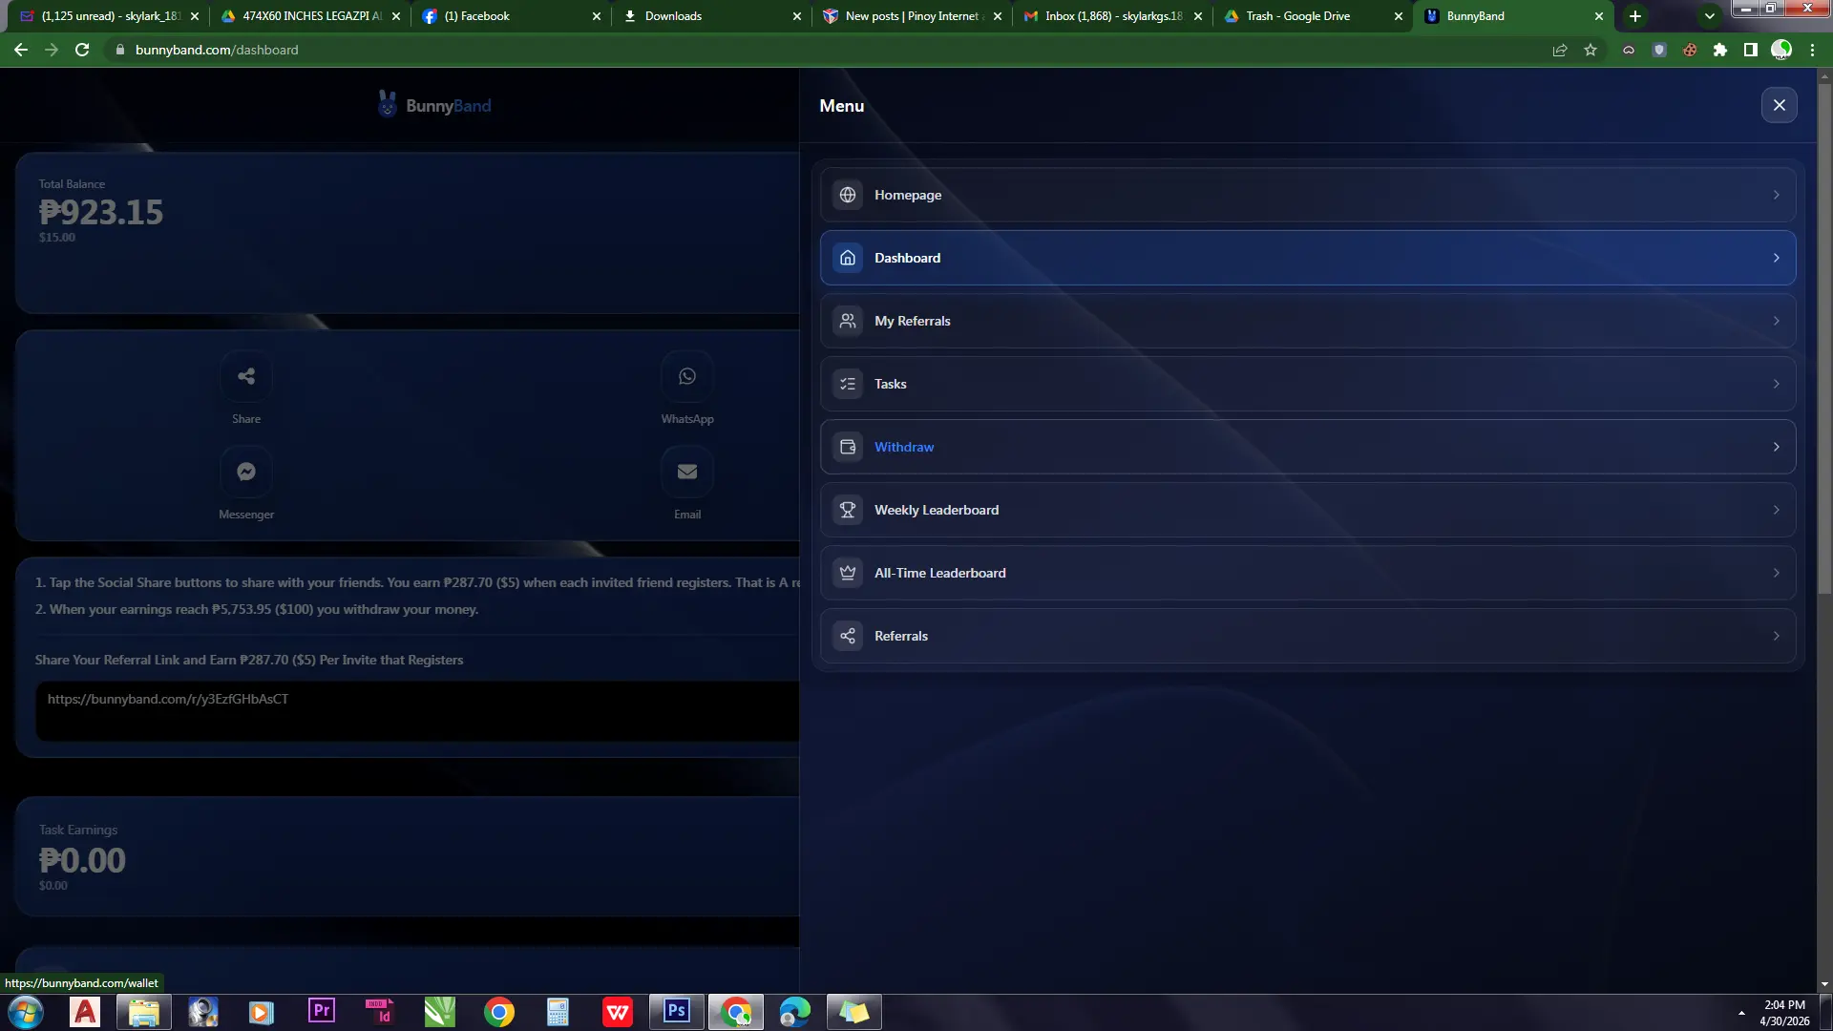Share via the WhatsApp icon
The width and height of the screenshot is (1833, 1031).
(x=687, y=376)
